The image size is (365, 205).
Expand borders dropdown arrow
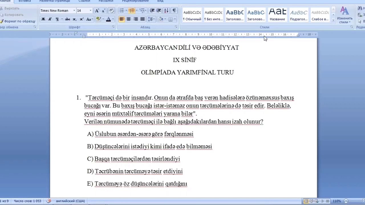(x=175, y=19)
